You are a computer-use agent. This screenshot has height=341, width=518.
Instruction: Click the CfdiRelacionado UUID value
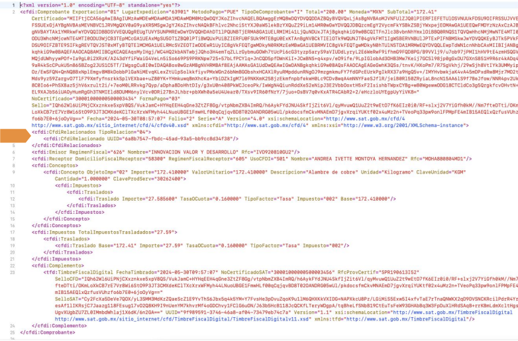click(177, 138)
